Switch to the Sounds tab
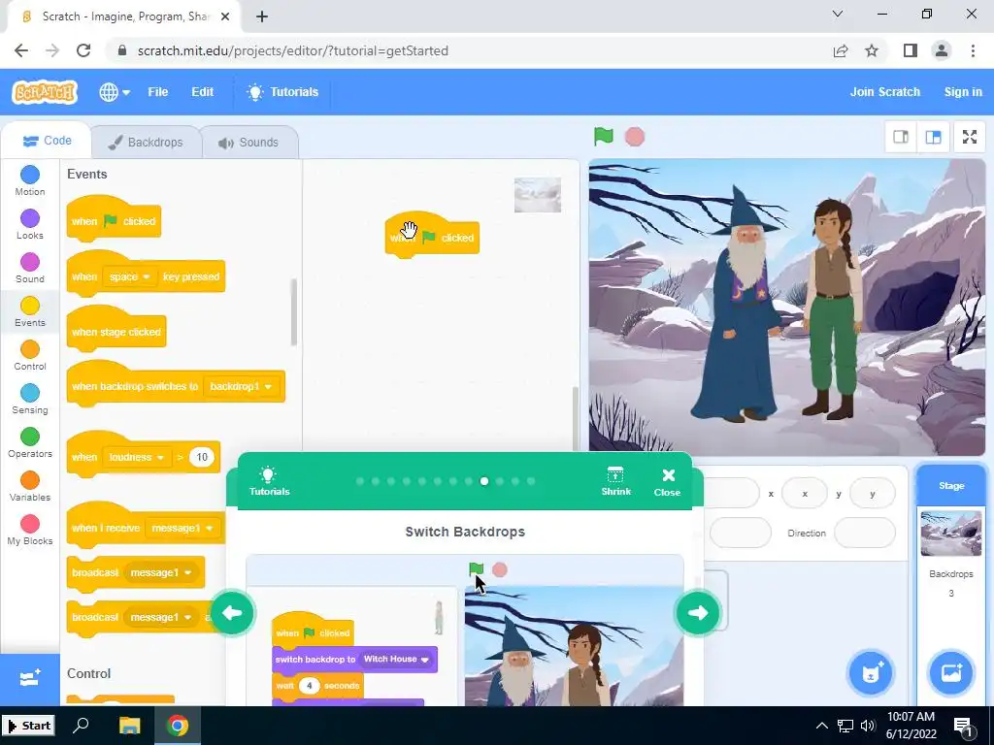The width and height of the screenshot is (994, 745). point(249,143)
